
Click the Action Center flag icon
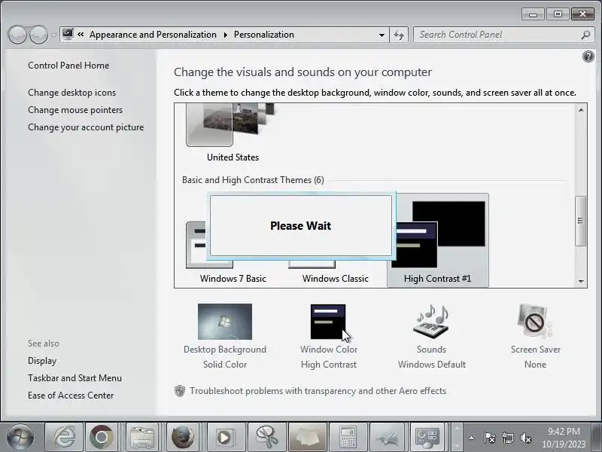coord(489,438)
